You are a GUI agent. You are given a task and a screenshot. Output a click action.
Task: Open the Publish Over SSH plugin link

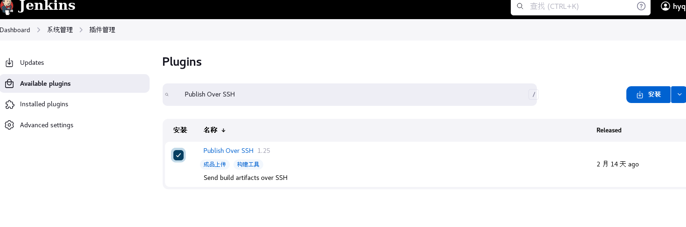click(228, 151)
